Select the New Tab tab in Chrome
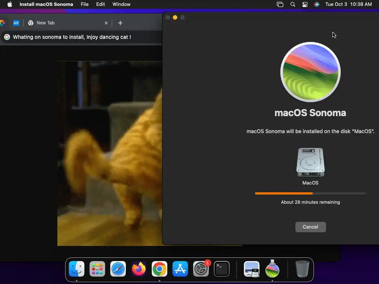The height and width of the screenshot is (284, 379). pyautogui.click(x=68, y=23)
